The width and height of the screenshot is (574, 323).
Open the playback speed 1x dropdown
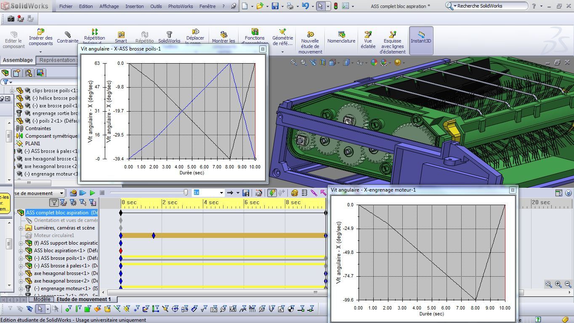pos(221,193)
